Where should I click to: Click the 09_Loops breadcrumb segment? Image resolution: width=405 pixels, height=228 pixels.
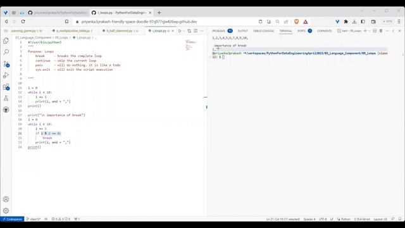click(x=61, y=38)
